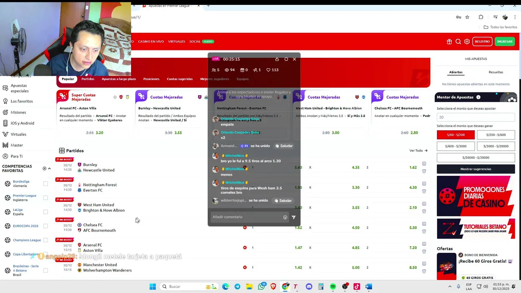Open Discord from the taskbar
Screen dimensions: 521x293
[309, 286]
